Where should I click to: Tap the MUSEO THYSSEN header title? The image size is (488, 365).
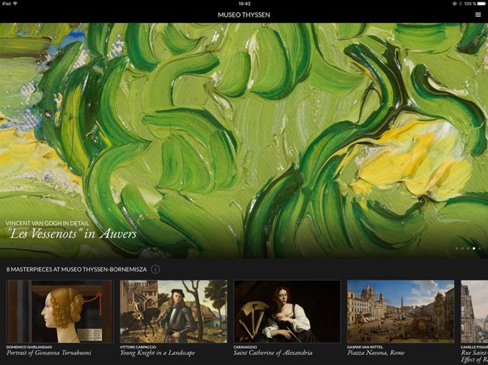244,14
